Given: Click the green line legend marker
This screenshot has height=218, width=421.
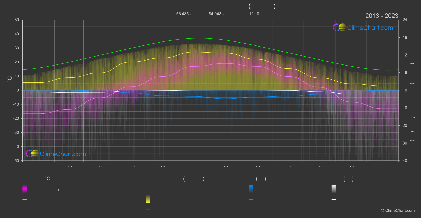Looking at the screenshot, I should click(x=148, y=189).
